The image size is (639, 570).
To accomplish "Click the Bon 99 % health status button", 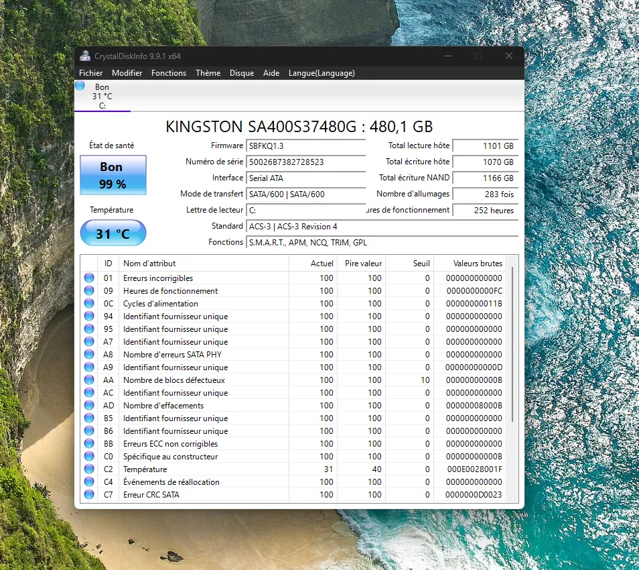I will pos(113,175).
